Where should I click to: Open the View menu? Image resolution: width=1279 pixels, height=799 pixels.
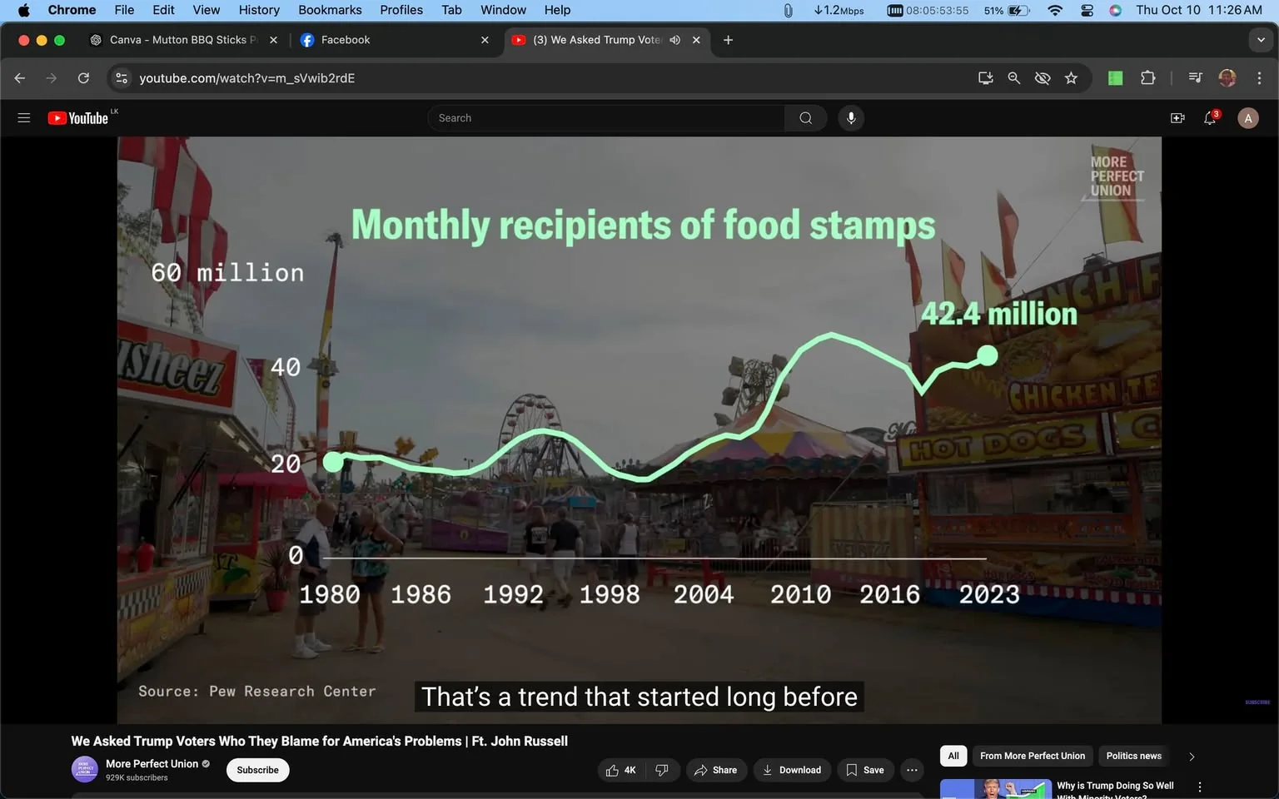pos(207,10)
